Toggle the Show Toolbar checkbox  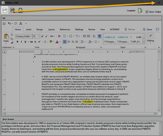(147, 12)
